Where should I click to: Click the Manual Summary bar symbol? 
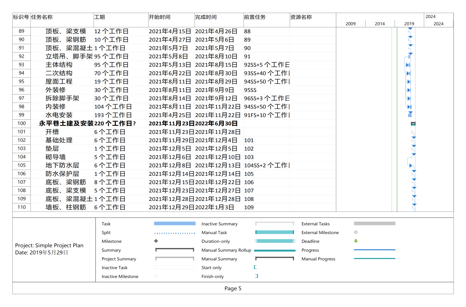pos(274,259)
